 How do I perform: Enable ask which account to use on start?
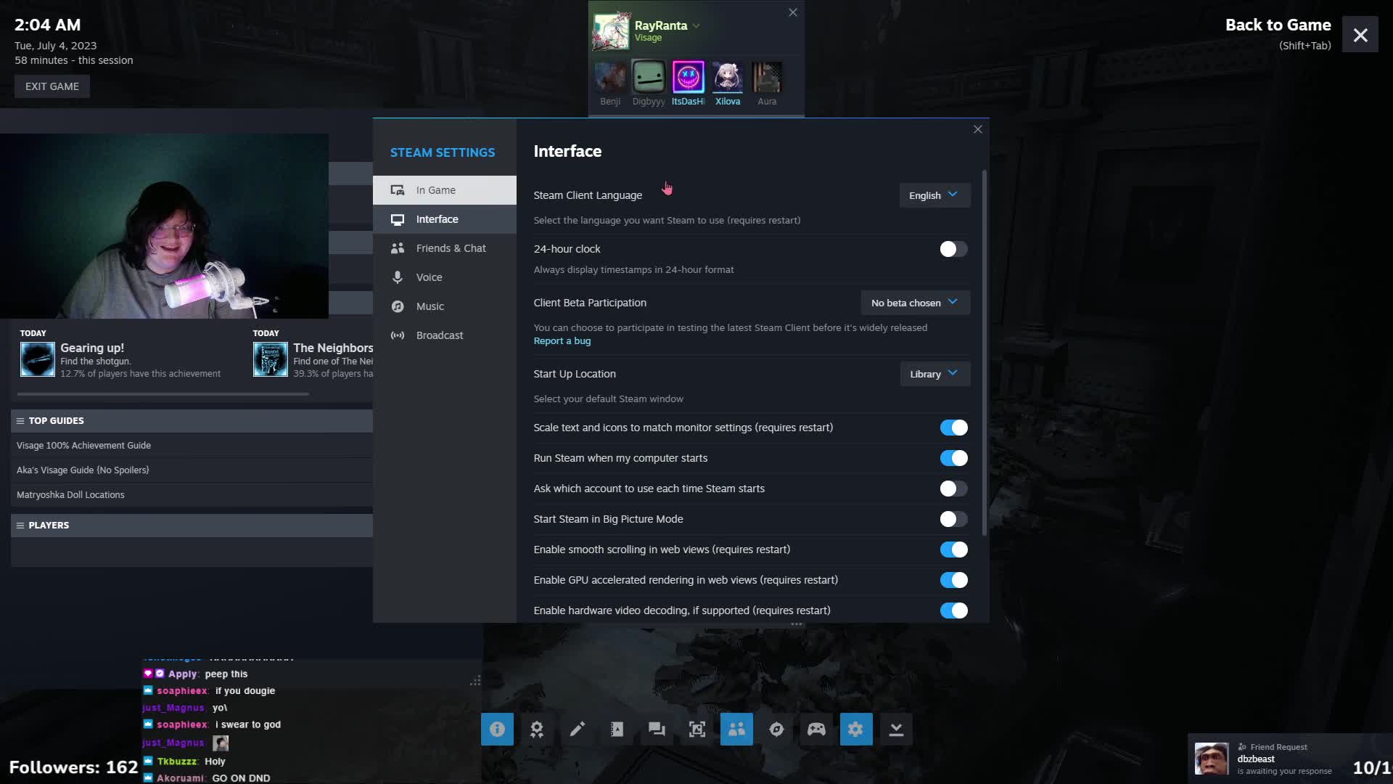pyautogui.click(x=953, y=489)
